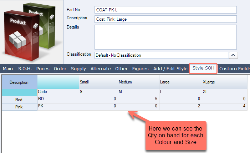Viewport: 250px width, 153px height.
Task: Select Red XLarge quantity cell
Action: coord(225,100)
